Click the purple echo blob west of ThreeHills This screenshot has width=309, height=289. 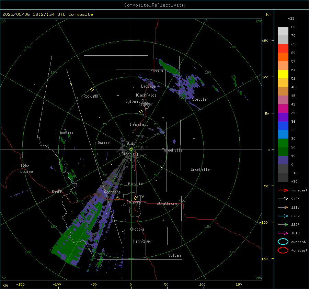coord(174,141)
